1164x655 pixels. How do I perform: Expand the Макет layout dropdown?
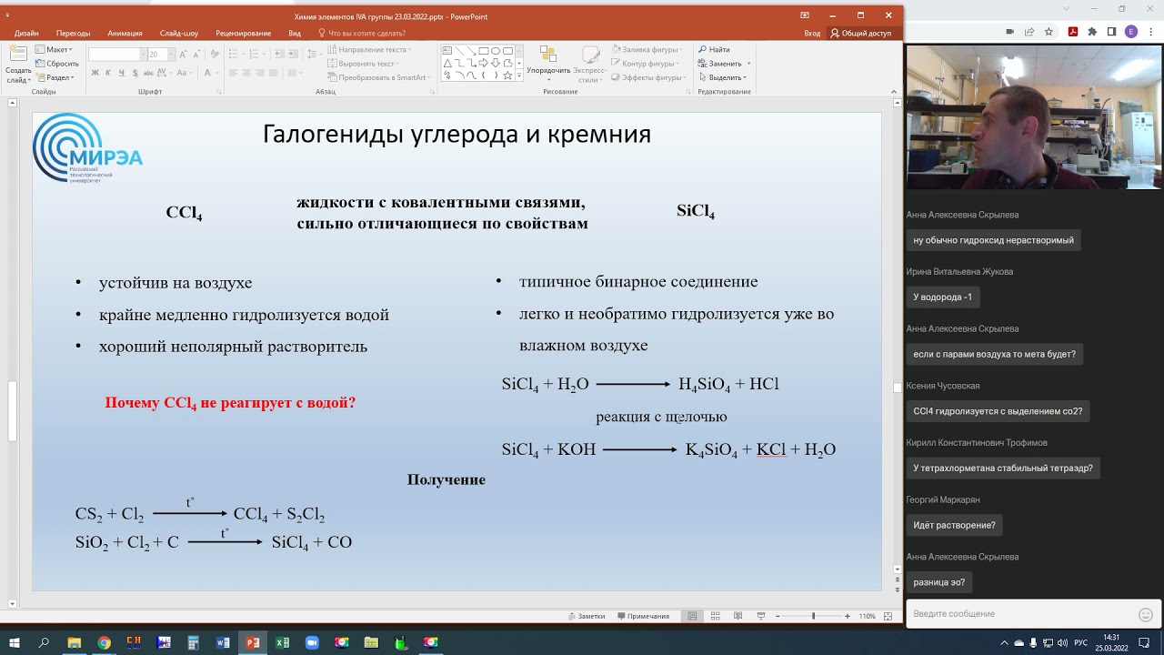point(54,49)
